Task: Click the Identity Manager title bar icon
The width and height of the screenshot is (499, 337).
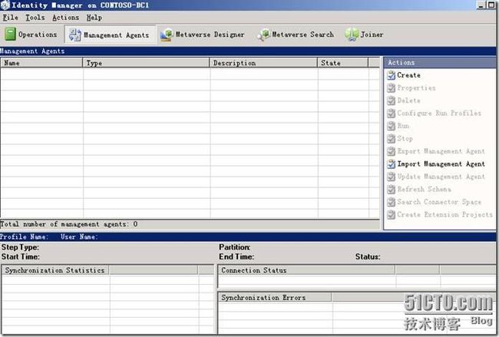Action: click(x=5, y=5)
